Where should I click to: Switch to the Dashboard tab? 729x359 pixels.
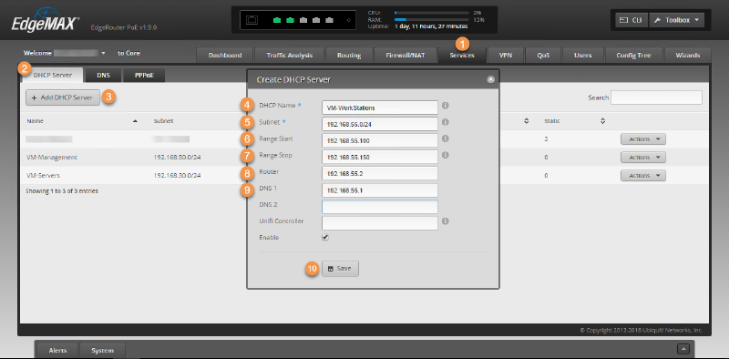coord(225,55)
